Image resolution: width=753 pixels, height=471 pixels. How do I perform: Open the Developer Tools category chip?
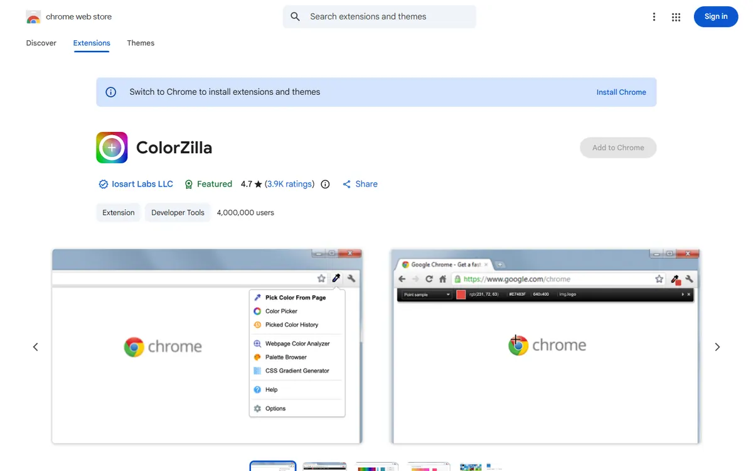click(x=178, y=212)
